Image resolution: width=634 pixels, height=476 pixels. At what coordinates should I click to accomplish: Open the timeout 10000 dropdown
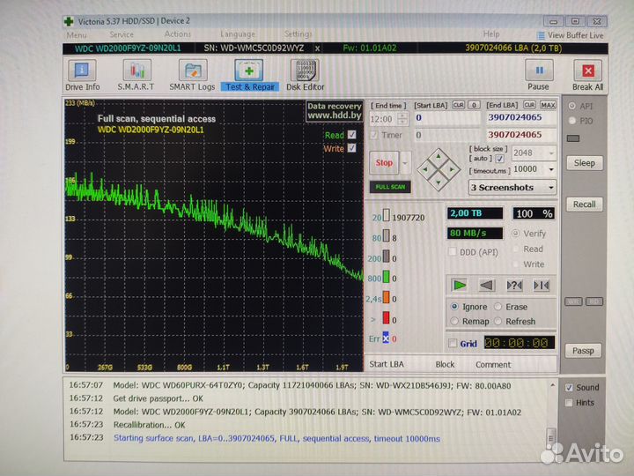click(x=551, y=169)
